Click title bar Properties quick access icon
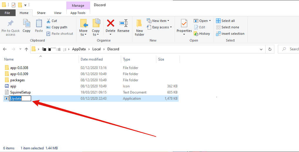The height and width of the screenshot is (152, 299). tap(13, 5)
